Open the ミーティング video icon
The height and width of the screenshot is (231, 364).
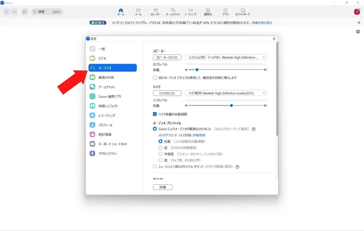[x=190, y=12]
